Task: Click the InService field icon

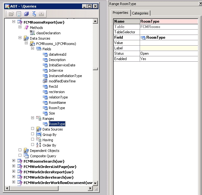Action: (x=45, y=70)
